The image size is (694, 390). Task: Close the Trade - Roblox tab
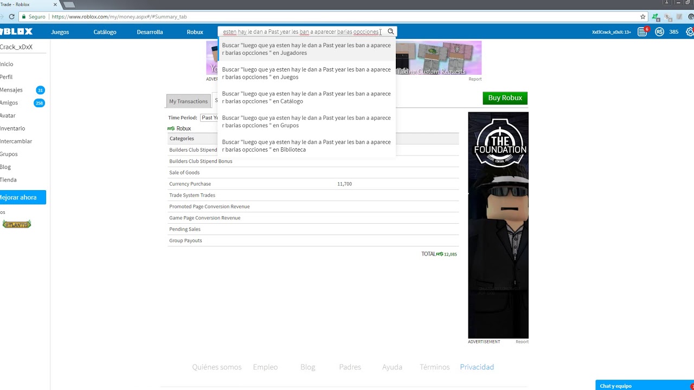tap(55, 5)
